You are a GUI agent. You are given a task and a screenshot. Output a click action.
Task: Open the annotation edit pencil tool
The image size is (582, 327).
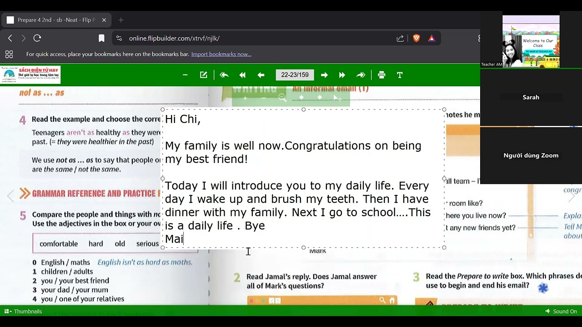[x=204, y=75]
